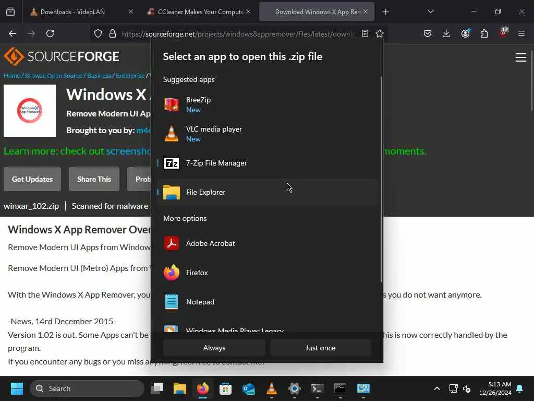The height and width of the screenshot is (401, 534).
Task: Select Windows Media Player Legacy entry
Action: coord(267,329)
